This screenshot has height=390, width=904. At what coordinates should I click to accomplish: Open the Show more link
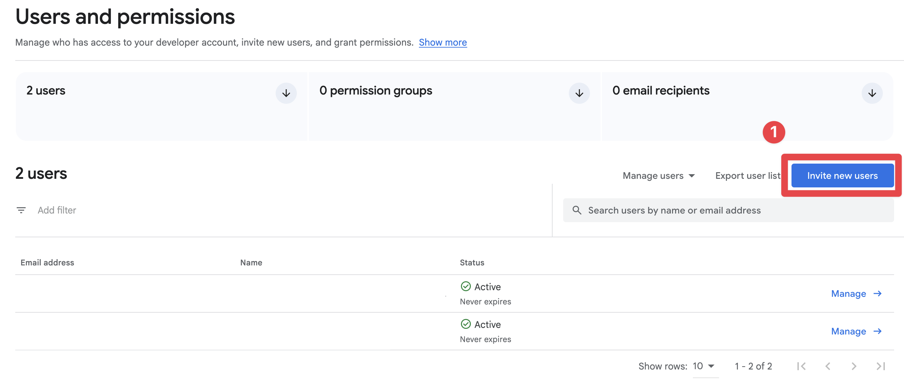442,42
